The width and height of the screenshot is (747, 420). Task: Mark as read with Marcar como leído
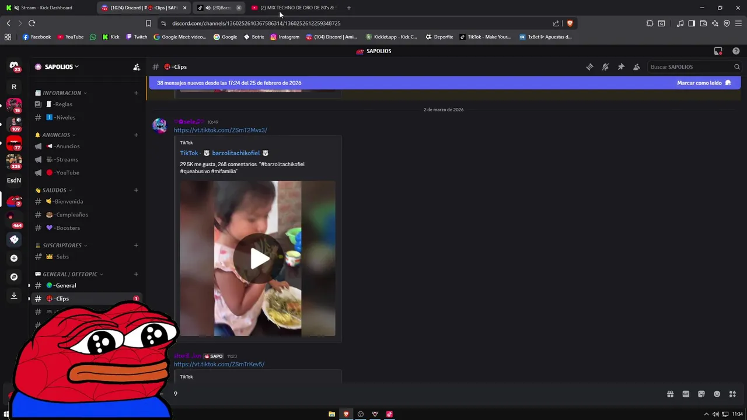pyautogui.click(x=704, y=83)
